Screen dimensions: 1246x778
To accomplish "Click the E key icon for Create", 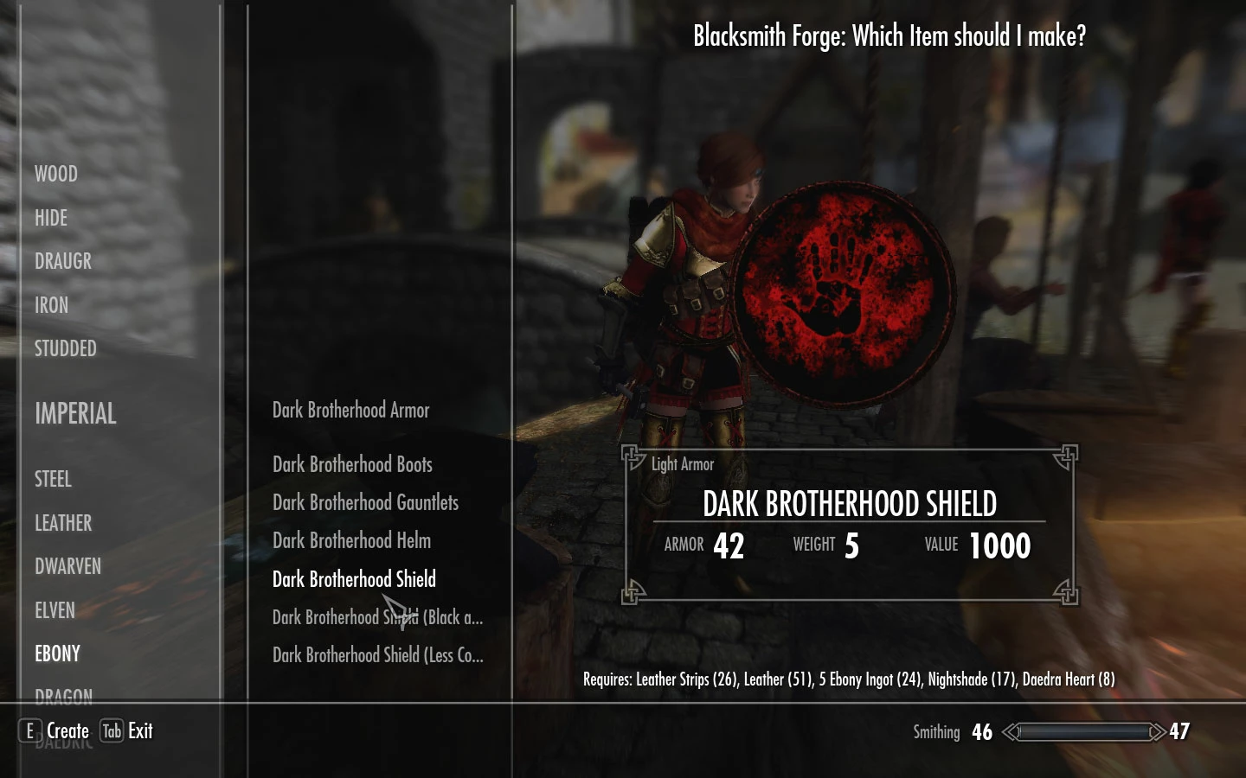I will [30, 731].
